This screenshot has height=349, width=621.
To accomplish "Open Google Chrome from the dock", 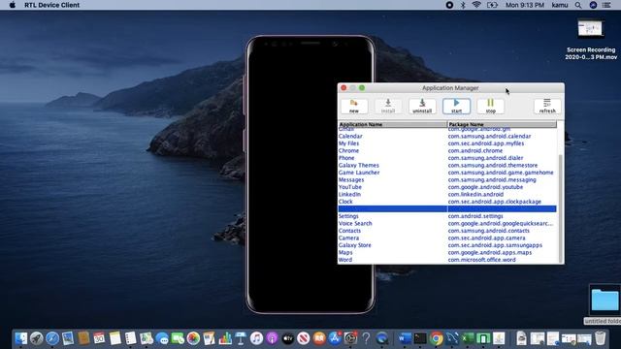I will tap(436, 338).
